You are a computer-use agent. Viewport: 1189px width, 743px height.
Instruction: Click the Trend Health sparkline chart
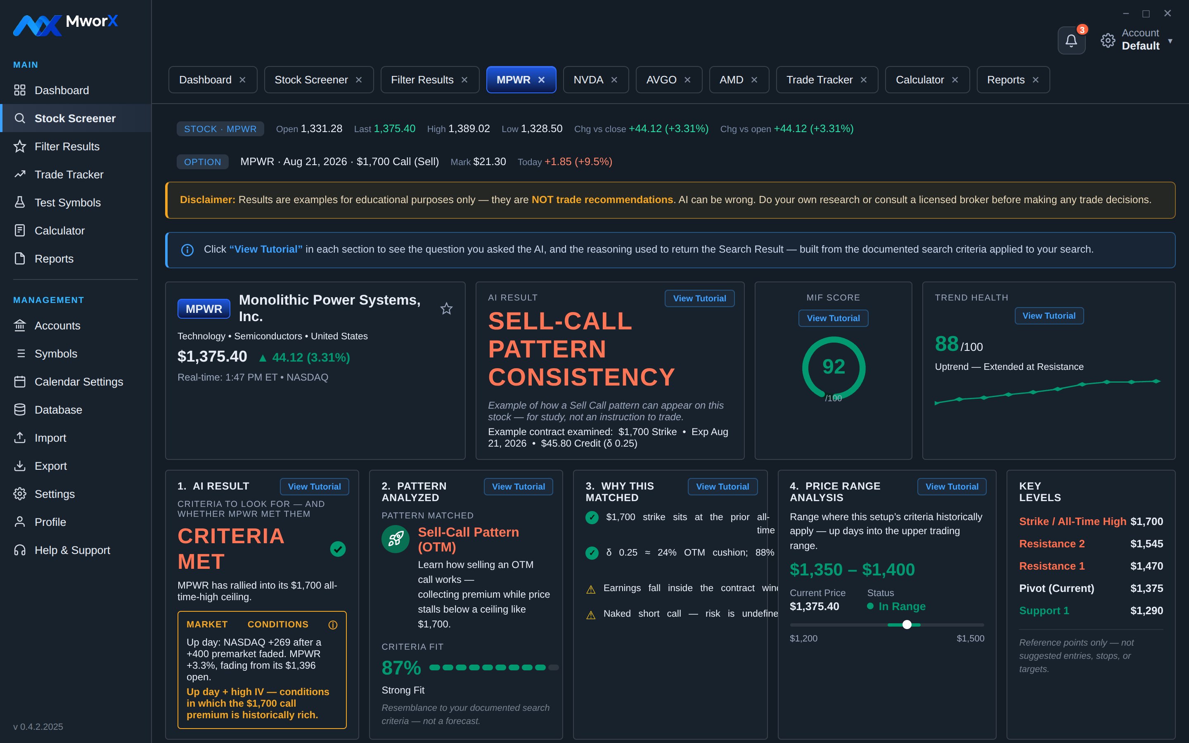click(x=1048, y=392)
